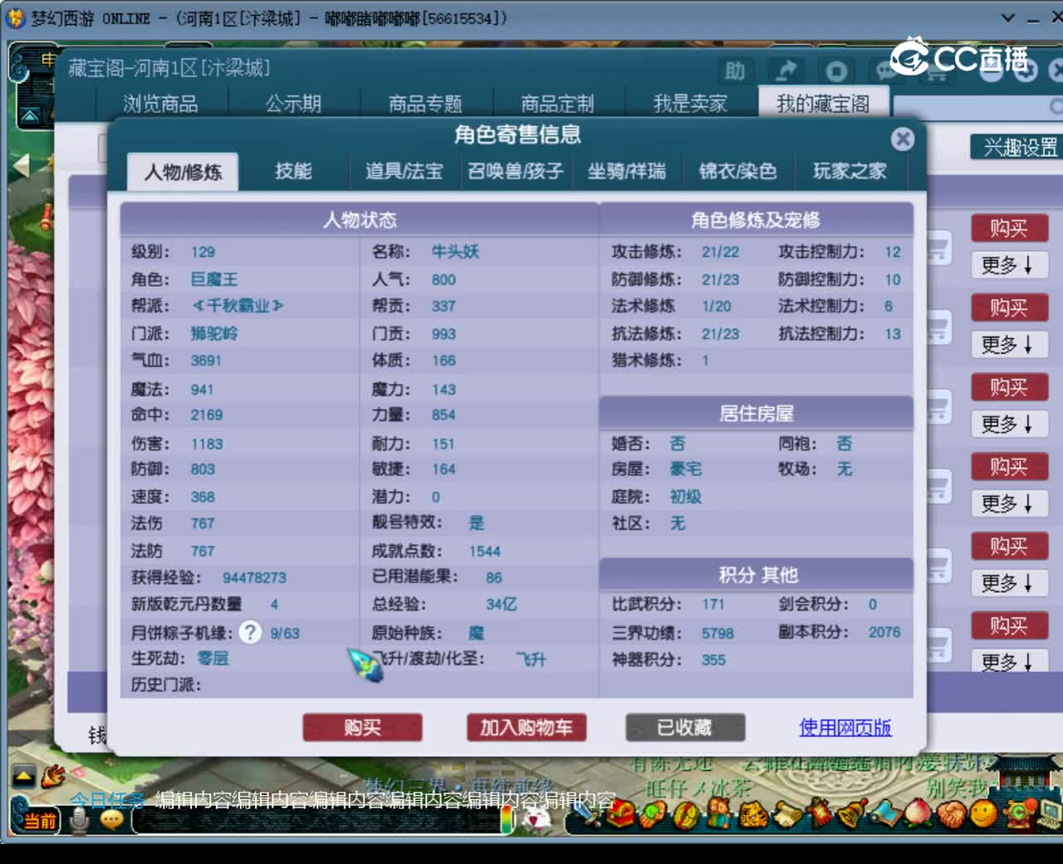Viewport: 1063px width, 864px height.
Task: Open the 商品专题 tab
Action: pos(425,104)
